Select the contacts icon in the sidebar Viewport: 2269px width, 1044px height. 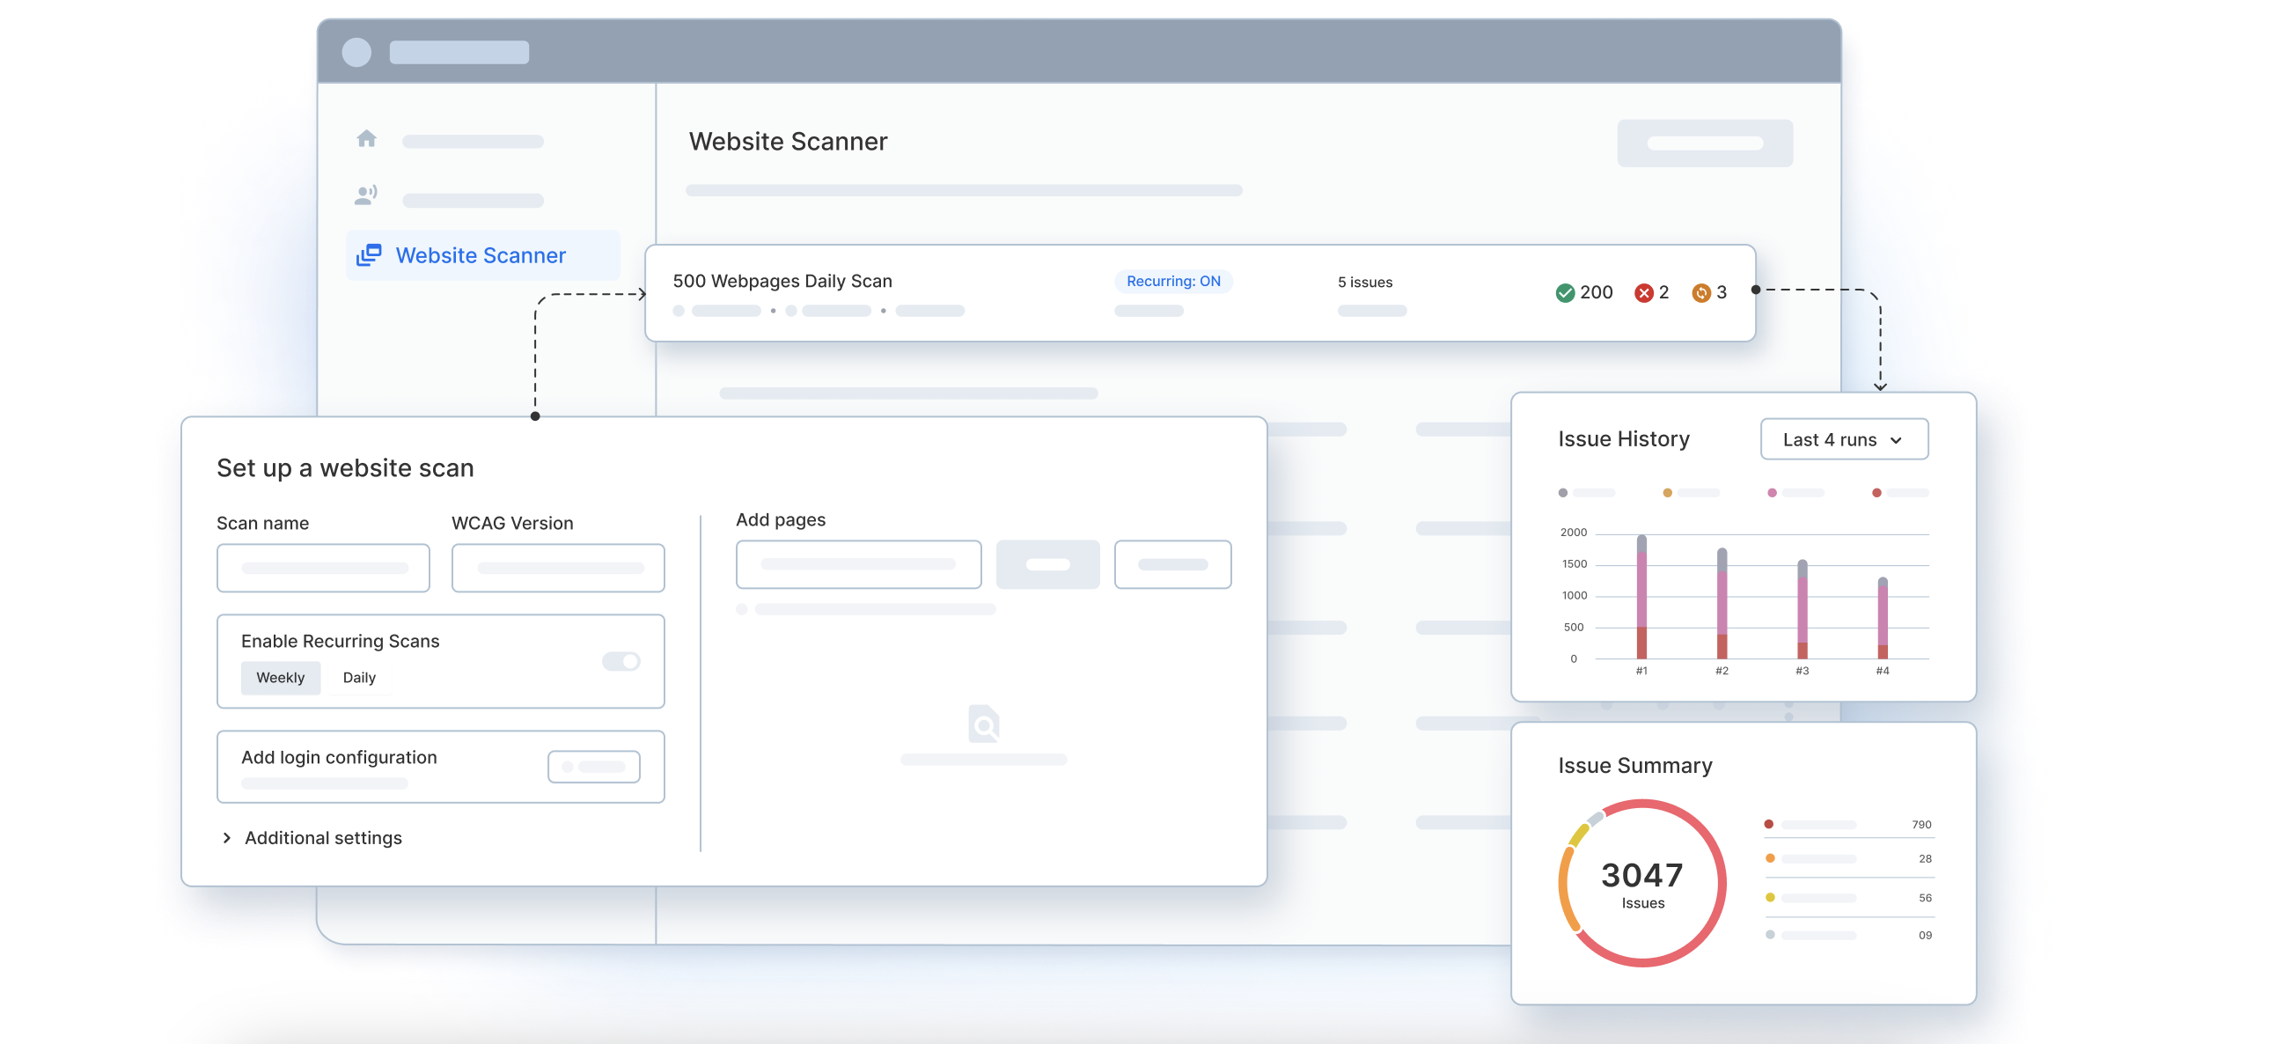[367, 194]
